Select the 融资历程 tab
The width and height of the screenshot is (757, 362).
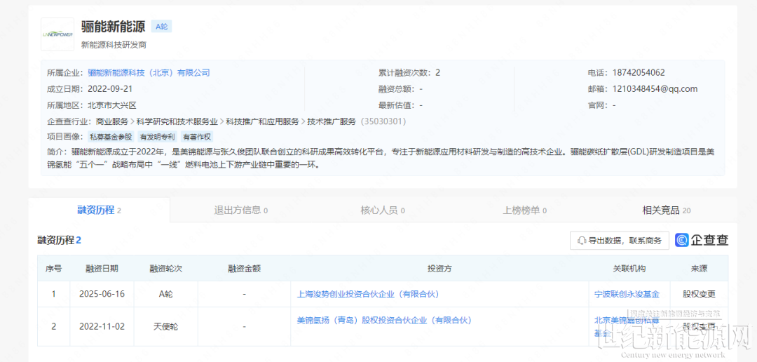point(99,210)
